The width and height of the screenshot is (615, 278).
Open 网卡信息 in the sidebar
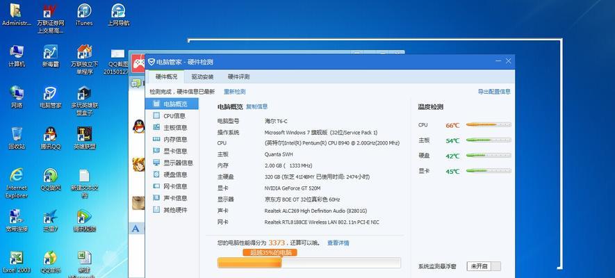(x=172, y=186)
